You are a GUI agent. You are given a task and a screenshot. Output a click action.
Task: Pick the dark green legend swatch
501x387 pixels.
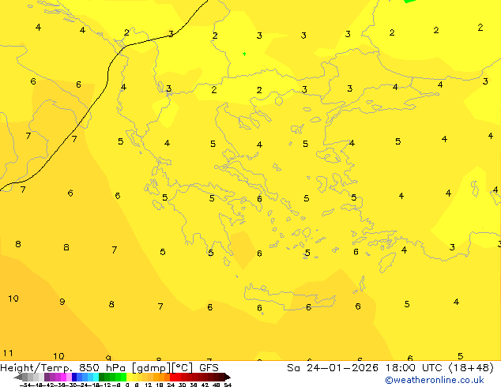[x=102, y=377]
